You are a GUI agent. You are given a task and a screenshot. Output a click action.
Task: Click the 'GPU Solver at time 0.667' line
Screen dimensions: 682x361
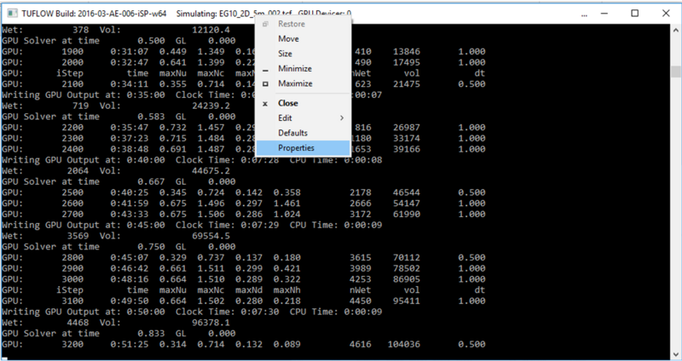click(x=118, y=181)
